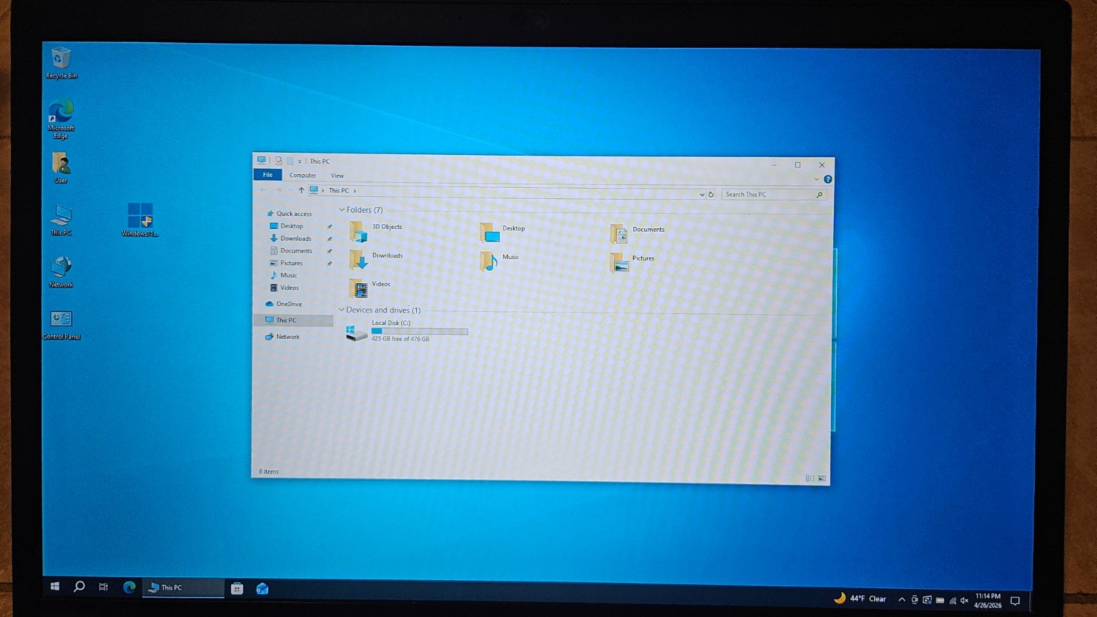Click chevron after This PC in breadcrumb
Screen dimensions: 1097x617
pyautogui.click(x=354, y=191)
